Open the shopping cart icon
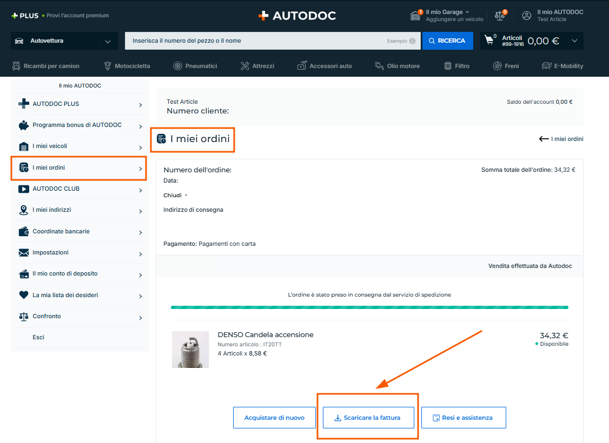The height and width of the screenshot is (443, 609). (489, 40)
